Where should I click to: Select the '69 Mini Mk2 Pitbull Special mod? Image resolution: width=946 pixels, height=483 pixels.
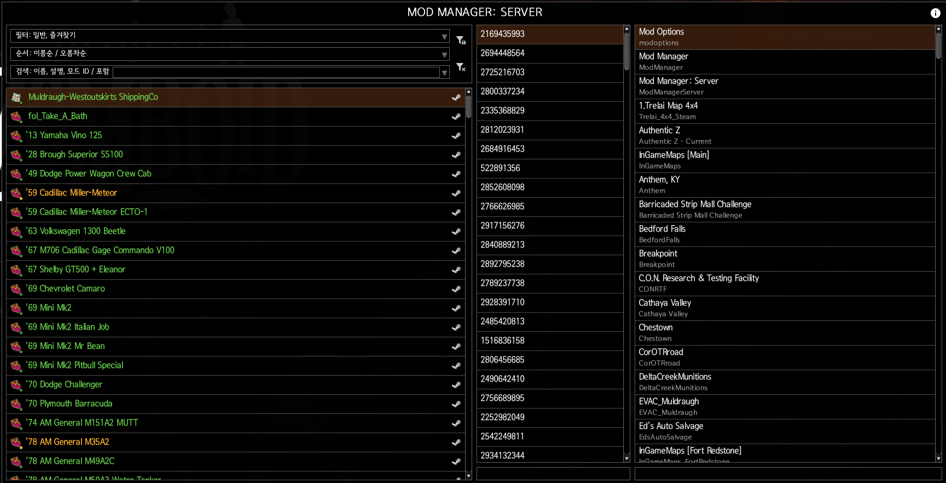tap(235, 365)
